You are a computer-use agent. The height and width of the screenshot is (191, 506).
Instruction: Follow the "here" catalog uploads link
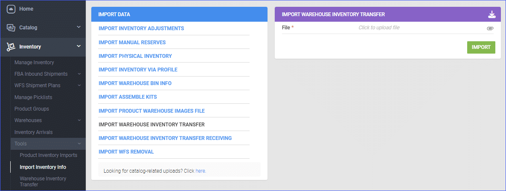tap(200, 171)
